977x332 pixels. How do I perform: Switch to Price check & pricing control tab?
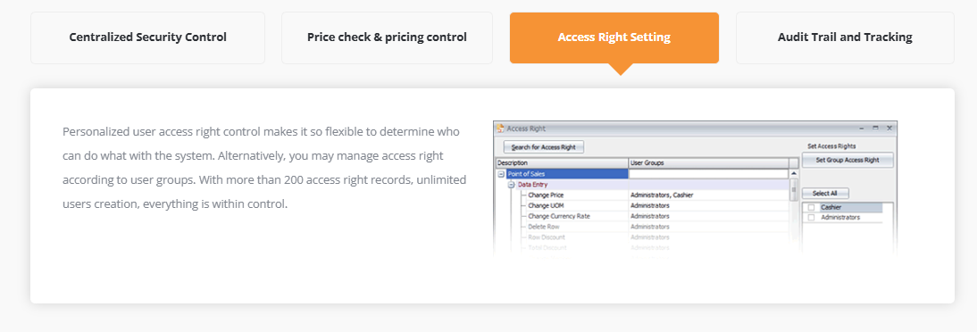(387, 37)
